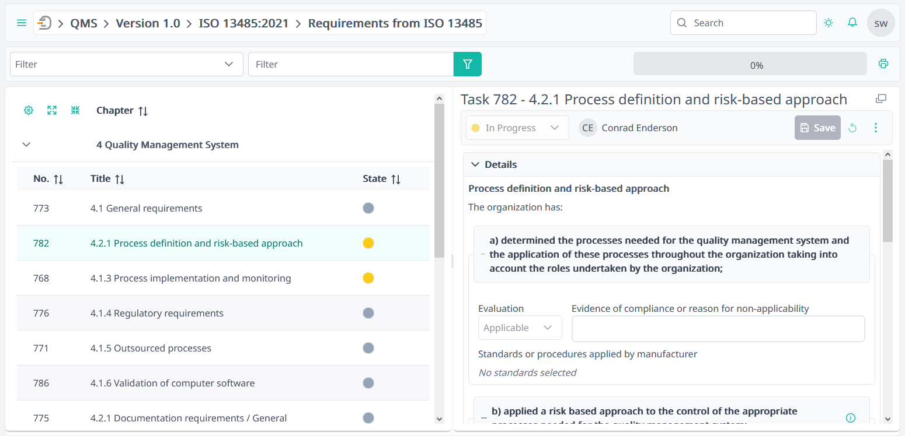The image size is (905, 436).
Task: Open task 782 in separate window
Action: coord(881,99)
